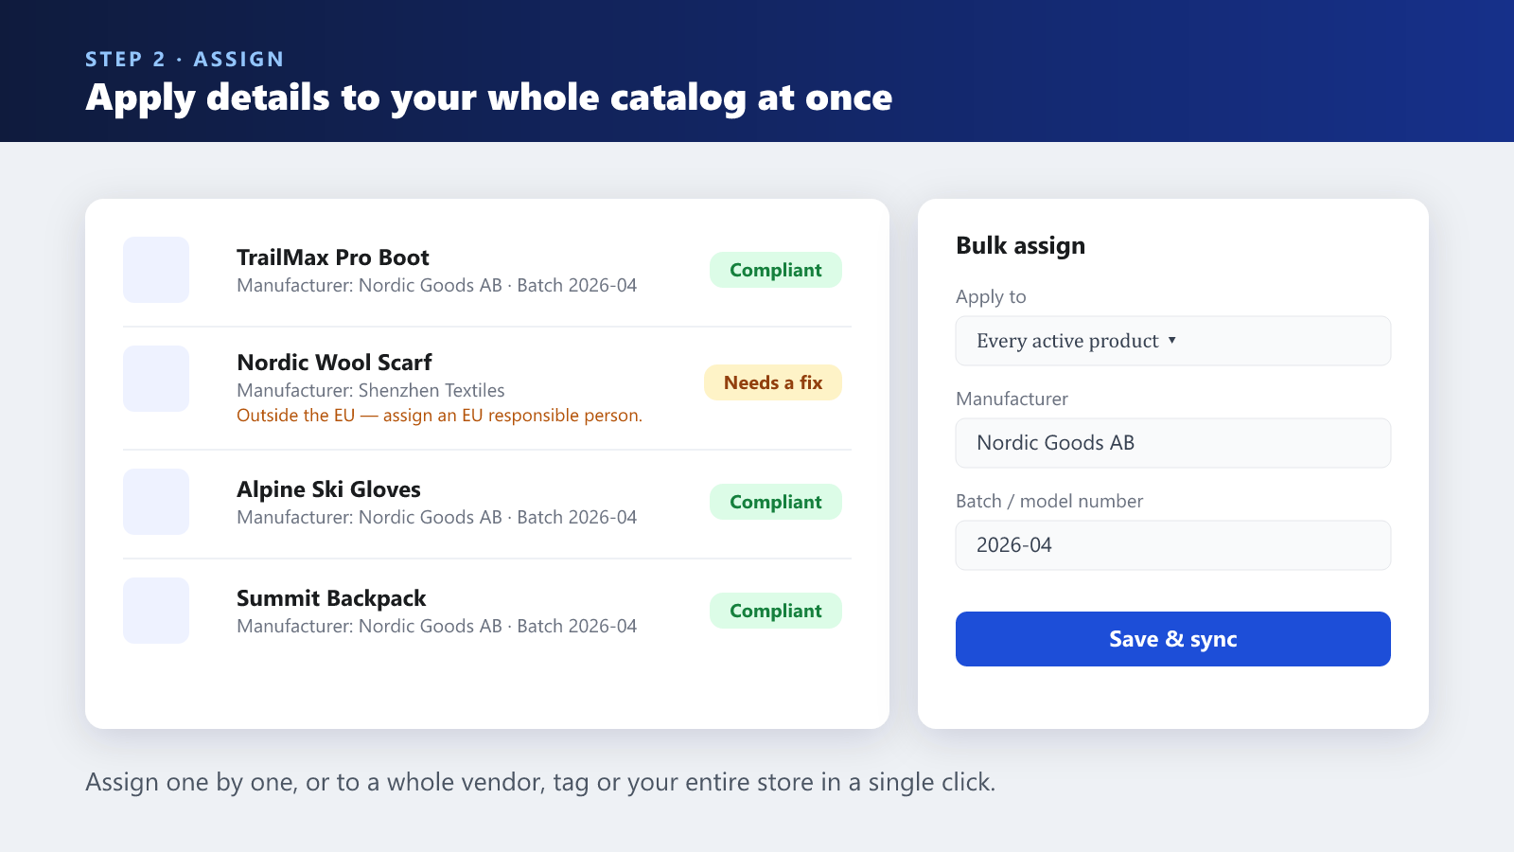Click the EU responsible person warning text

pyautogui.click(x=439, y=416)
